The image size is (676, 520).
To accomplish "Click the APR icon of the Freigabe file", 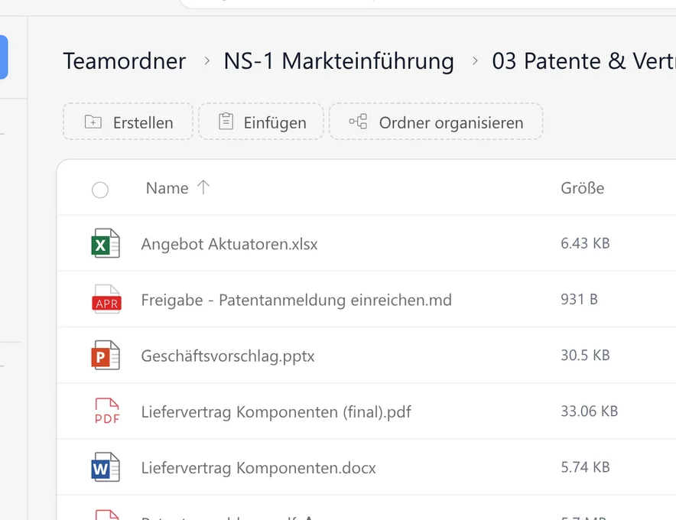I will pyautogui.click(x=106, y=299).
